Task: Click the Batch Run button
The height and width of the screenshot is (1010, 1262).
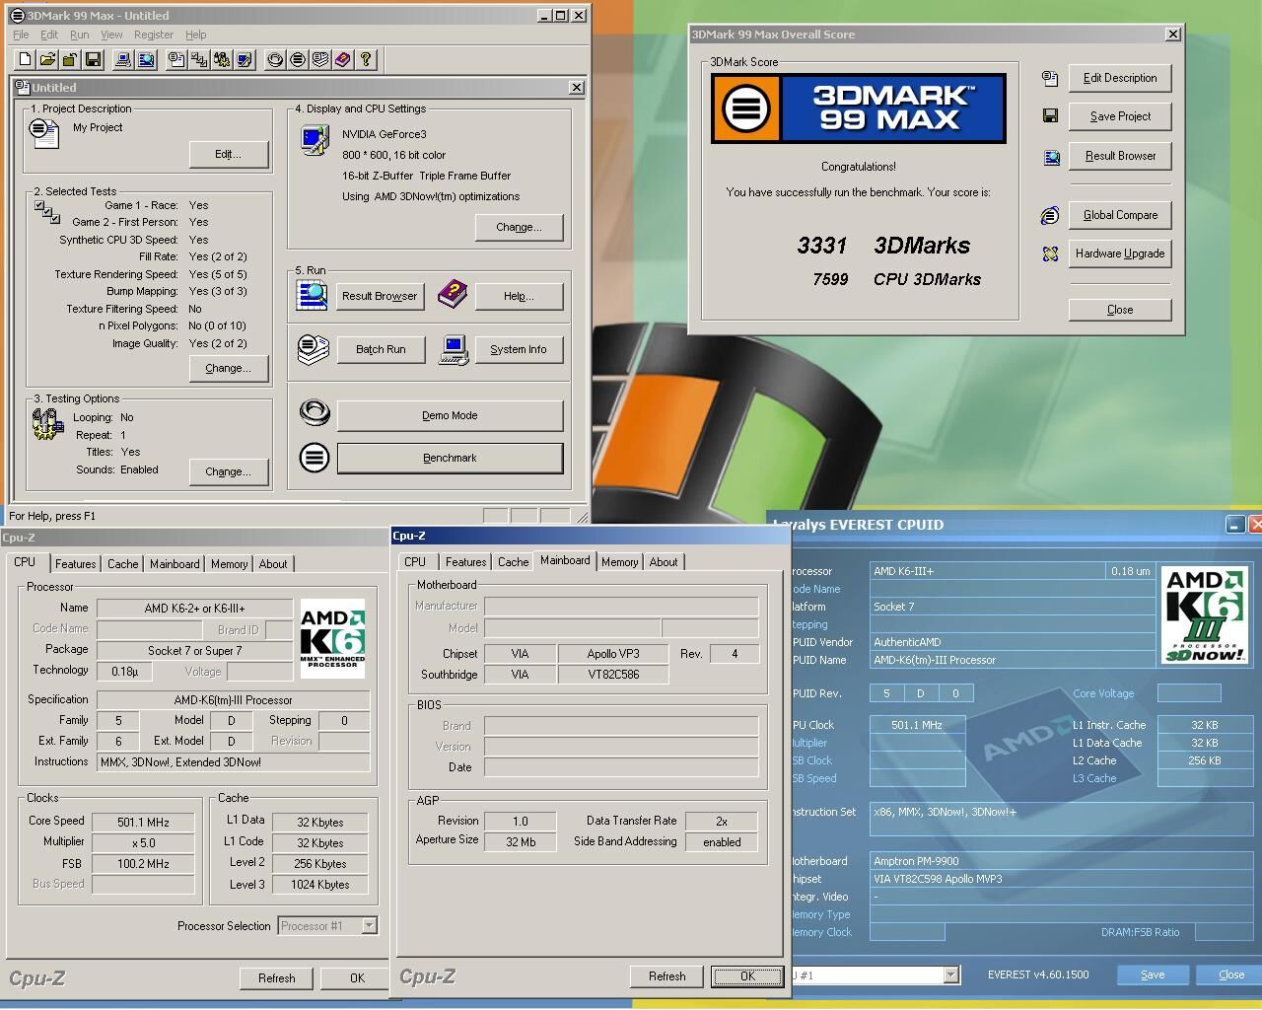Action: pos(381,349)
